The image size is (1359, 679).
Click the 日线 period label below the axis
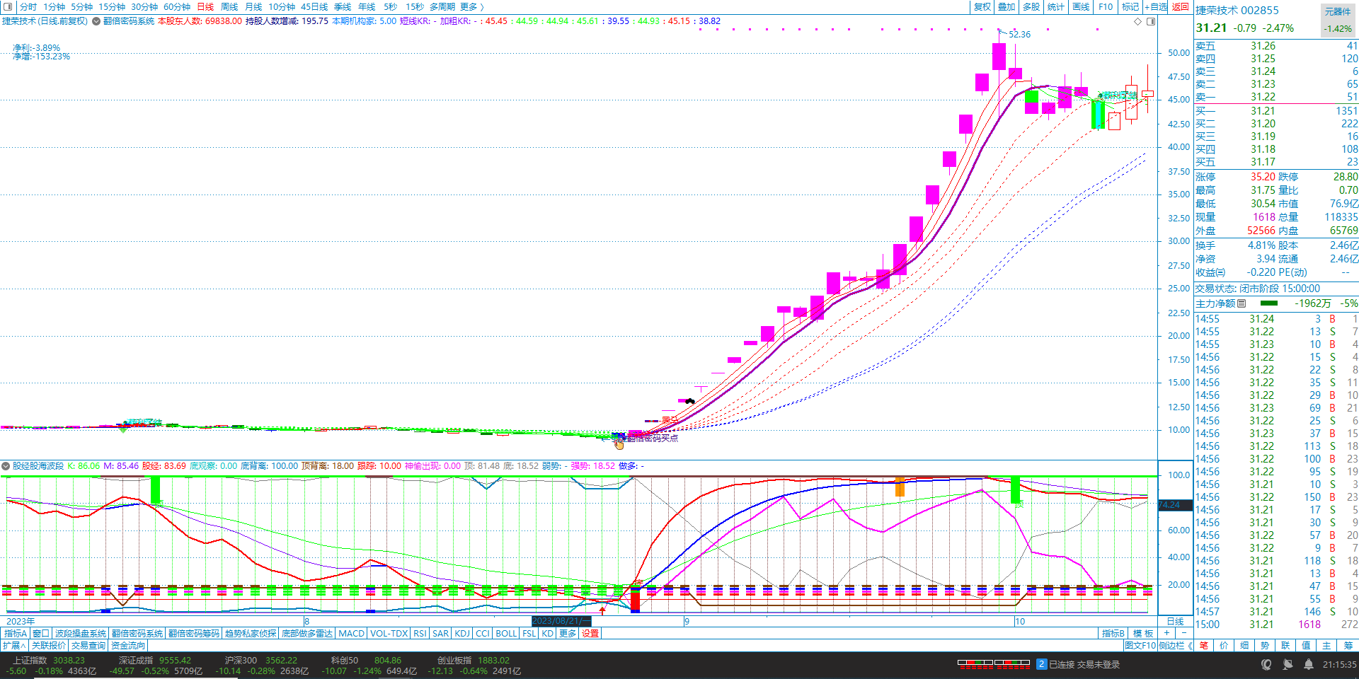tap(1175, 622)
